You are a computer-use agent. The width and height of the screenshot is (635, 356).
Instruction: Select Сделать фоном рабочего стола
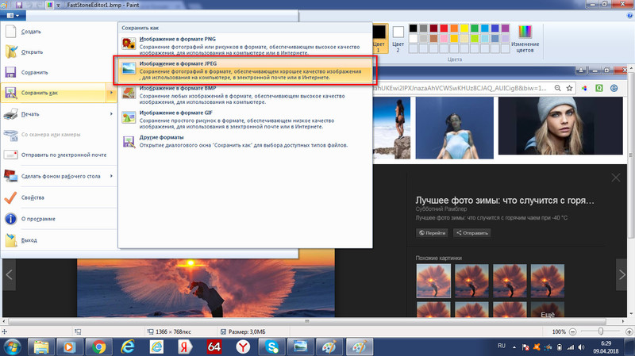60,176
